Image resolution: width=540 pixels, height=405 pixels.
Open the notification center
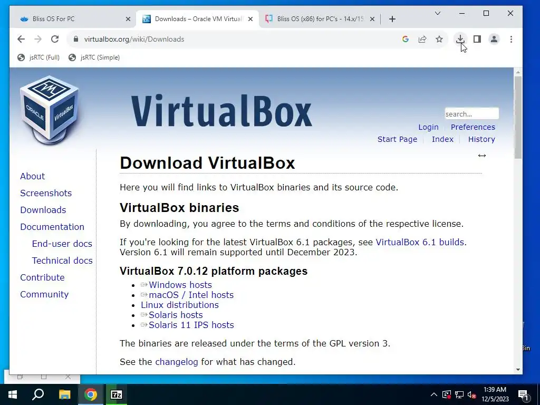(x=523, y=394)
